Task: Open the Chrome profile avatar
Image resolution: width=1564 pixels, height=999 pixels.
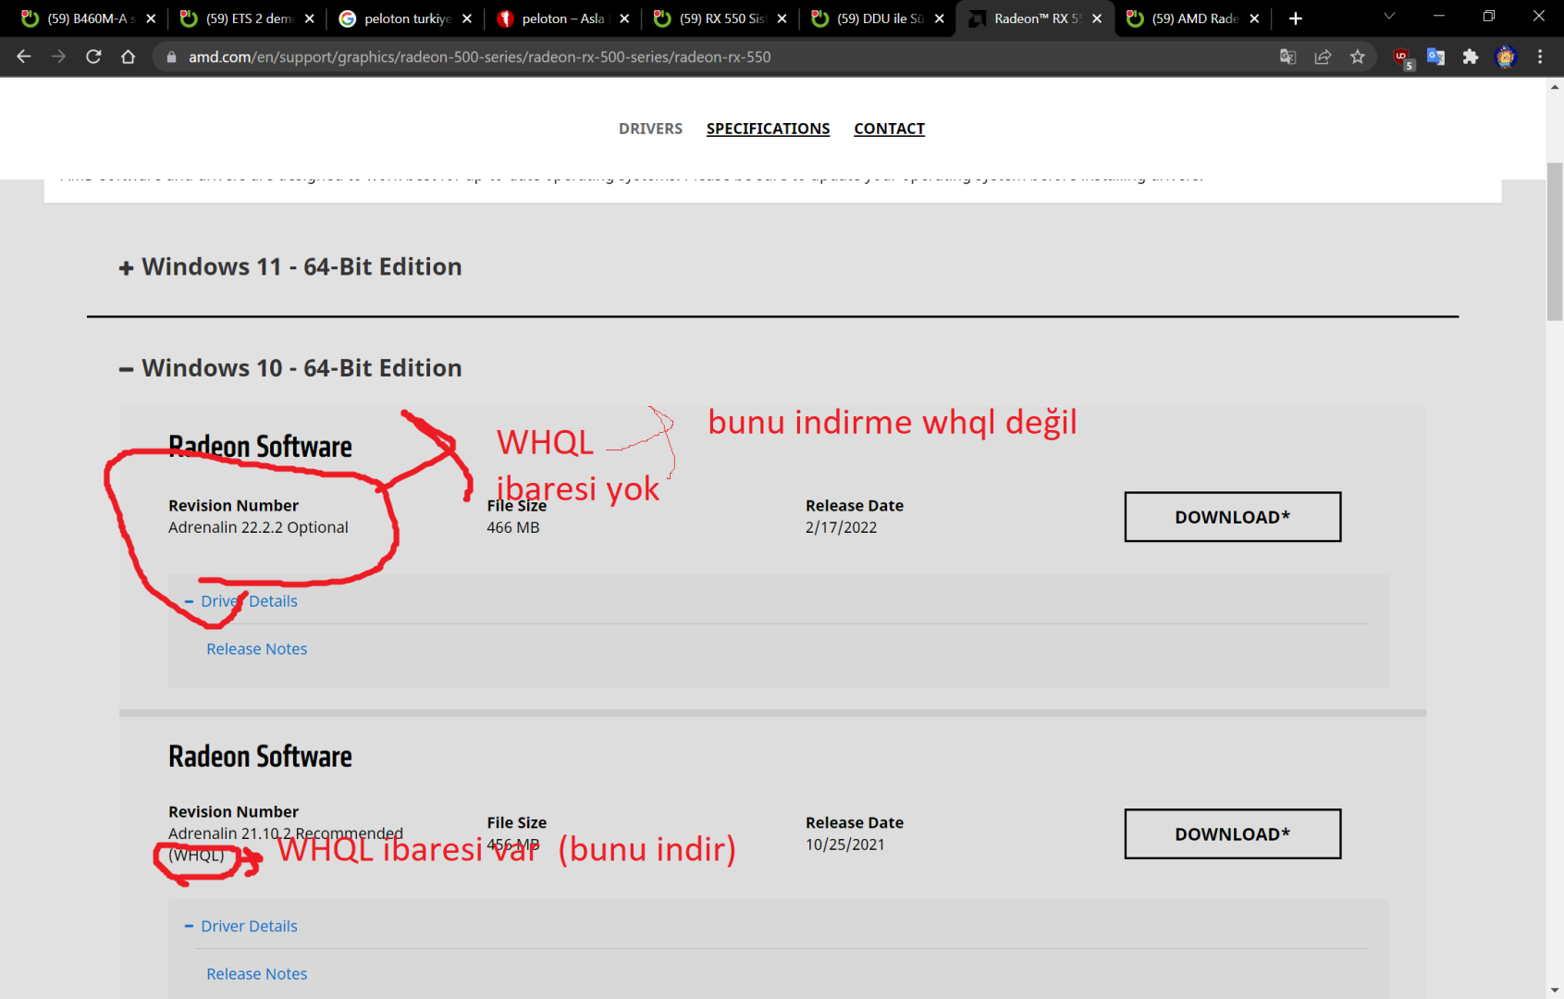Action: click(1506, 56)
